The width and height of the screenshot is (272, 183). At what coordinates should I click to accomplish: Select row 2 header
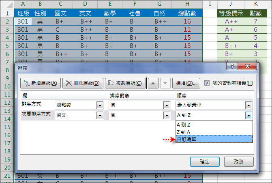pos(7,22)
